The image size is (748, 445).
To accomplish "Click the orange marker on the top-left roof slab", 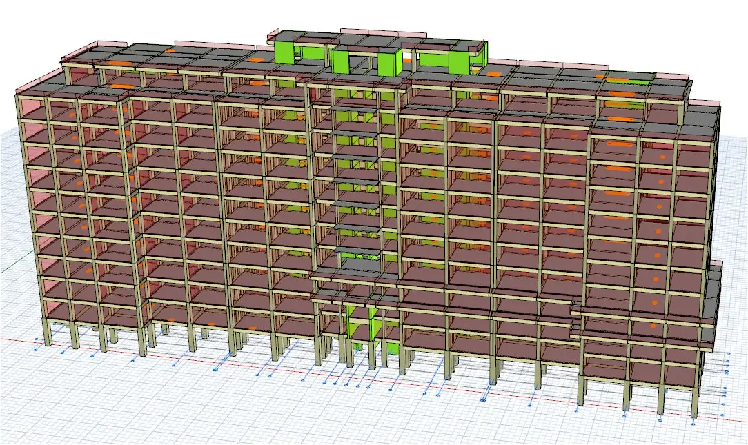I will [x=122, y=86].
